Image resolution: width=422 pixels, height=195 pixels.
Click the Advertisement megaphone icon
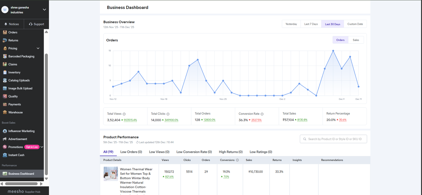pyautogui.click(x=5, y=139)
